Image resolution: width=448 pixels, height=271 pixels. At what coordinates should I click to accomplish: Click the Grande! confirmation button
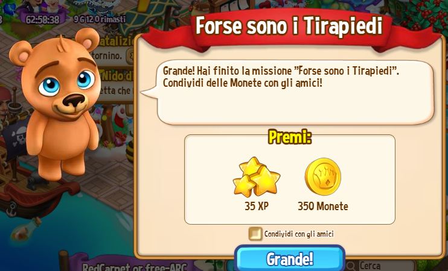[289, 258]
